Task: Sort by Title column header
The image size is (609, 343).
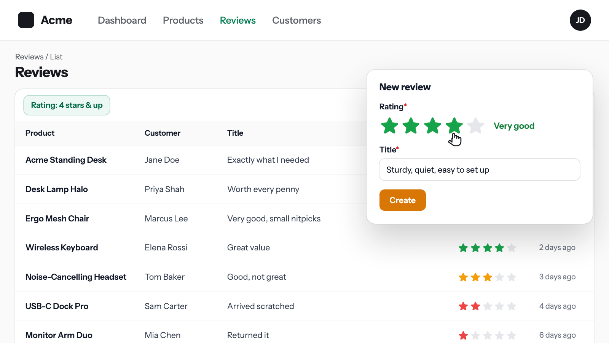Action: point(235,133)
